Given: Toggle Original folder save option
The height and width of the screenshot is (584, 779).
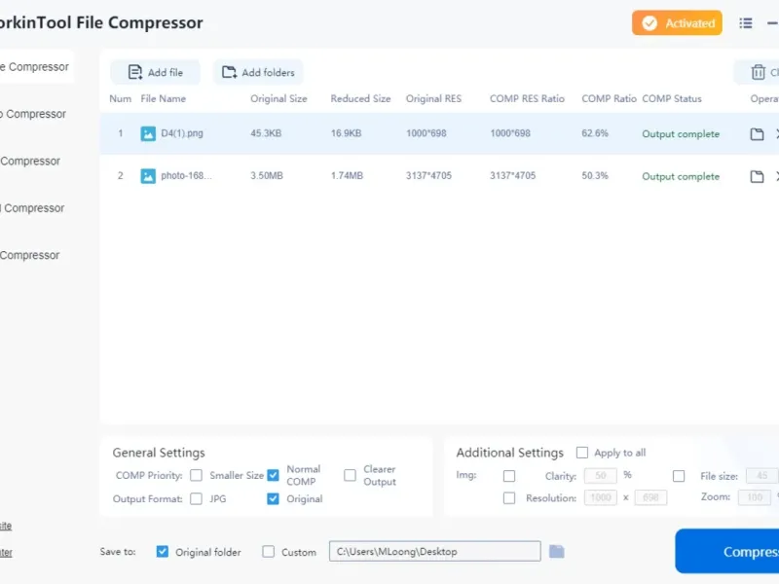Looking at the screenshot, I should [x=162, y=552].
